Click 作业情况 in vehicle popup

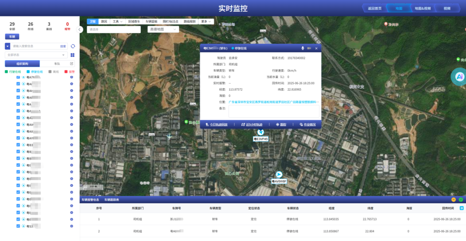pos(308,125)
